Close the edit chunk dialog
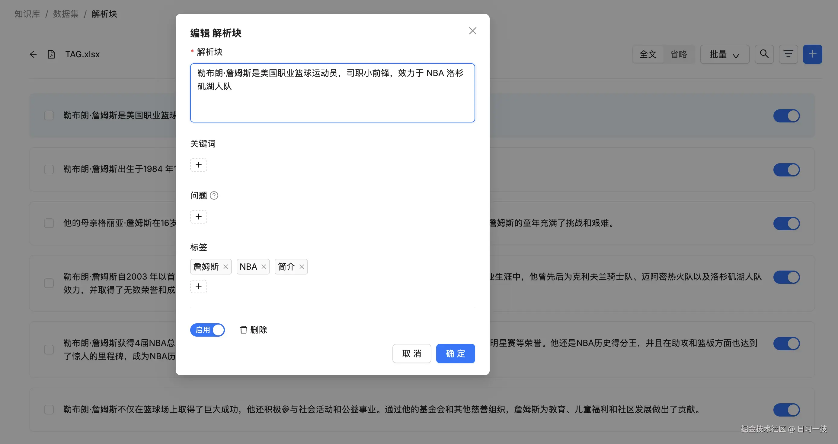This screenshot has height=444, width=838. [472, 31]
